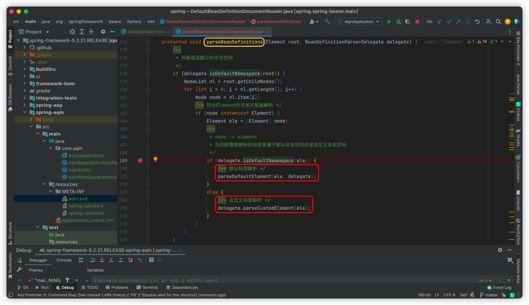The width and height of the screenshot is (529, 305).
Task: Show intention actions yellow lightbulb
Action: pos(155,159)
